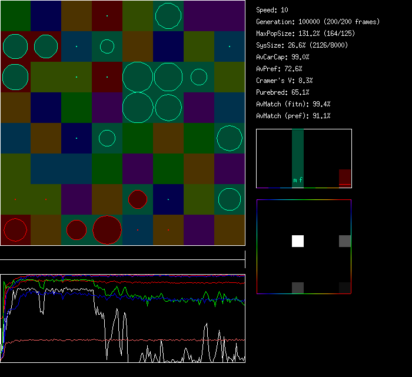Image resolution: width=412 pixels, height=377 pixels.
Task: Click the "Speed: 10" readout
Action: point(273,10)
